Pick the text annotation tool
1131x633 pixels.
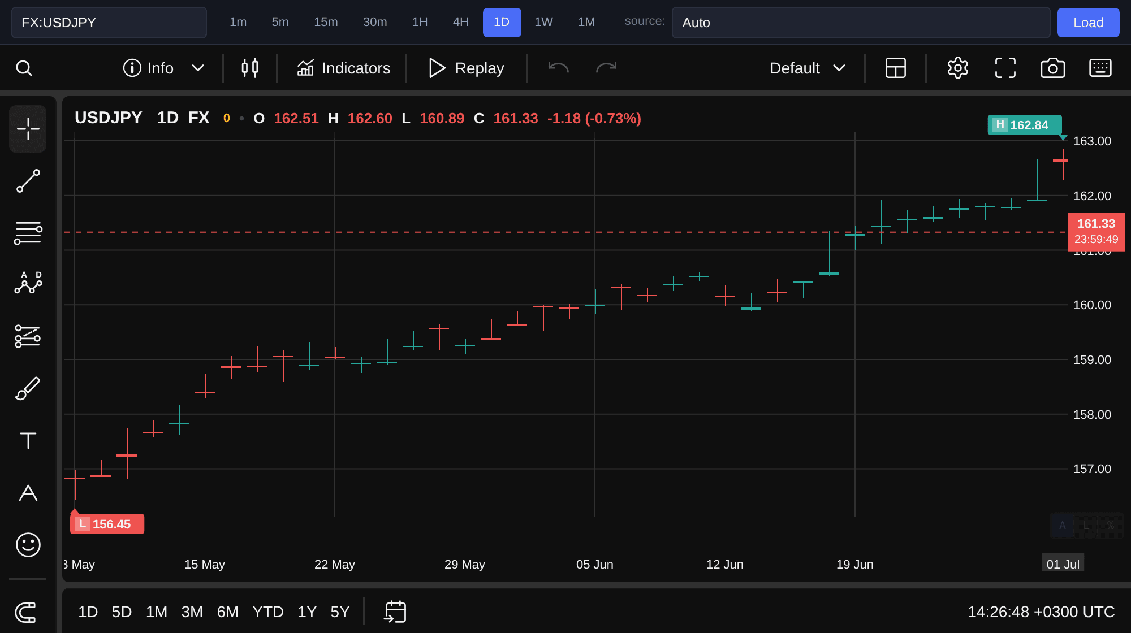click(x=28, y=440)
